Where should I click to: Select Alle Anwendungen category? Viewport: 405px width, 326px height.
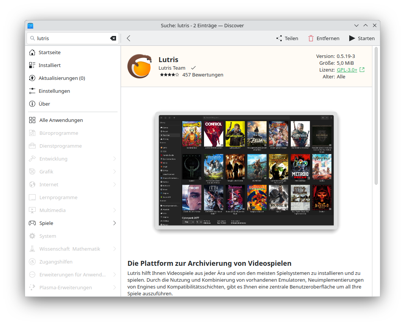click(x=73, y=120)
